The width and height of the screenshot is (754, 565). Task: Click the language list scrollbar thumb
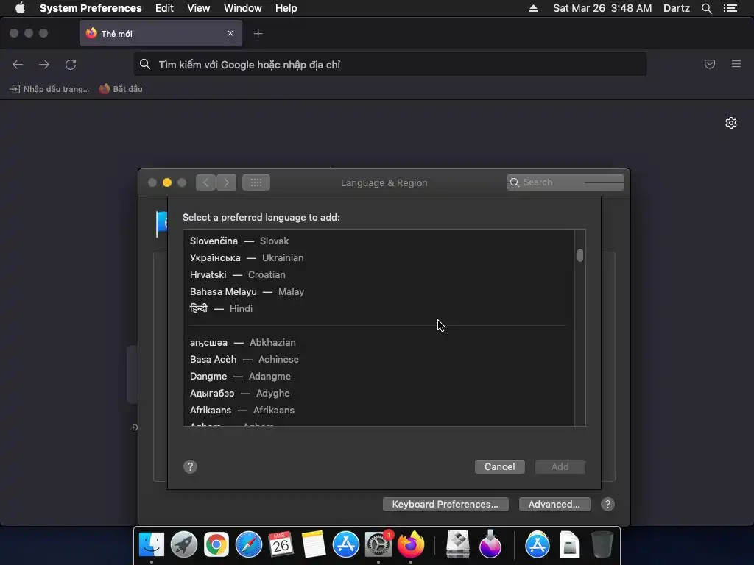580,255
